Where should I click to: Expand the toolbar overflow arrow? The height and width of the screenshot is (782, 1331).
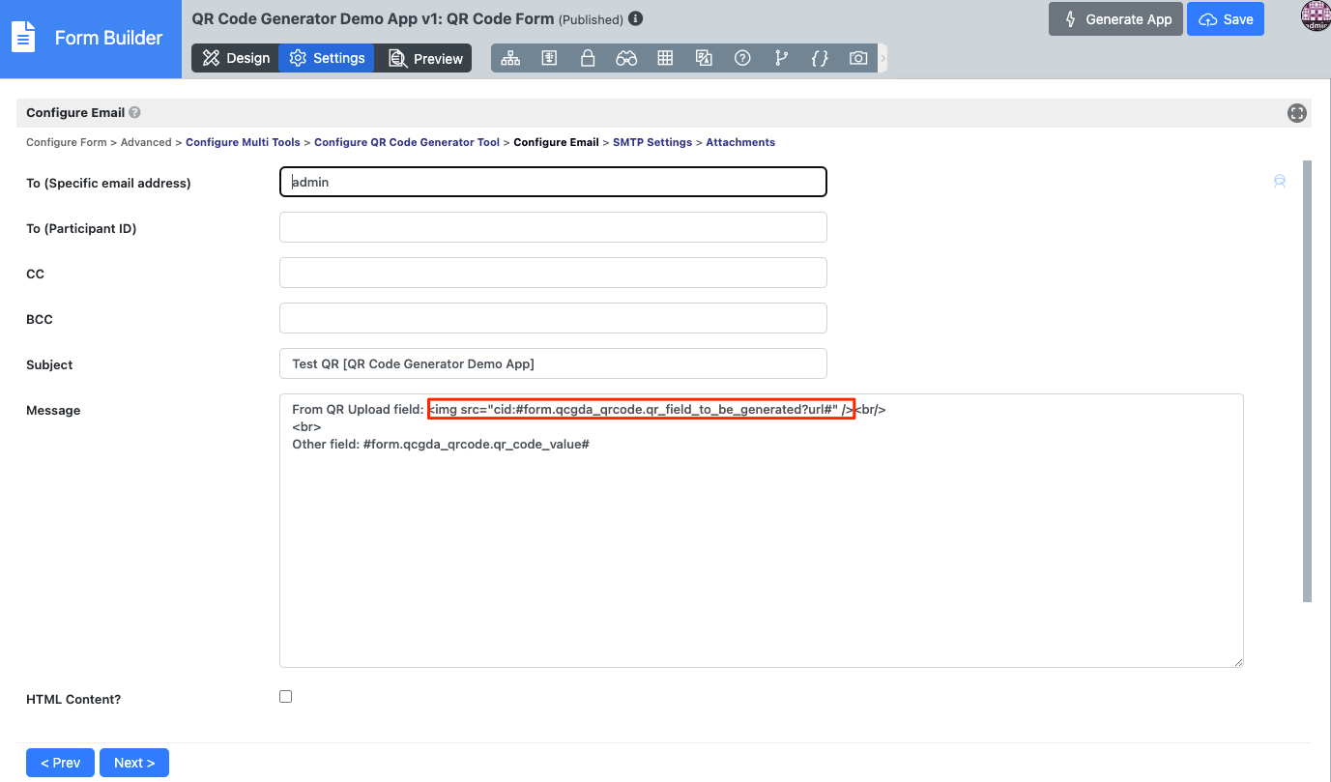883,58
